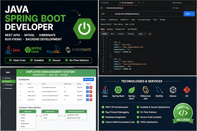Click the departments table diagram header
The height and width of the screenshot is (131, 197).
click(50, 111)
